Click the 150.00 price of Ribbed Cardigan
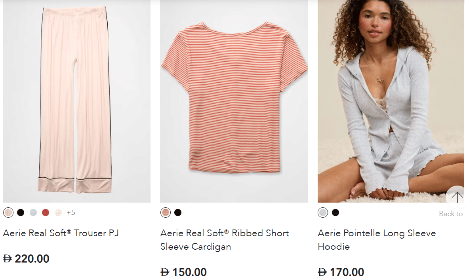The height and width of the screenshot is (277, 465). pyautogui.click(x=189, y=272)
